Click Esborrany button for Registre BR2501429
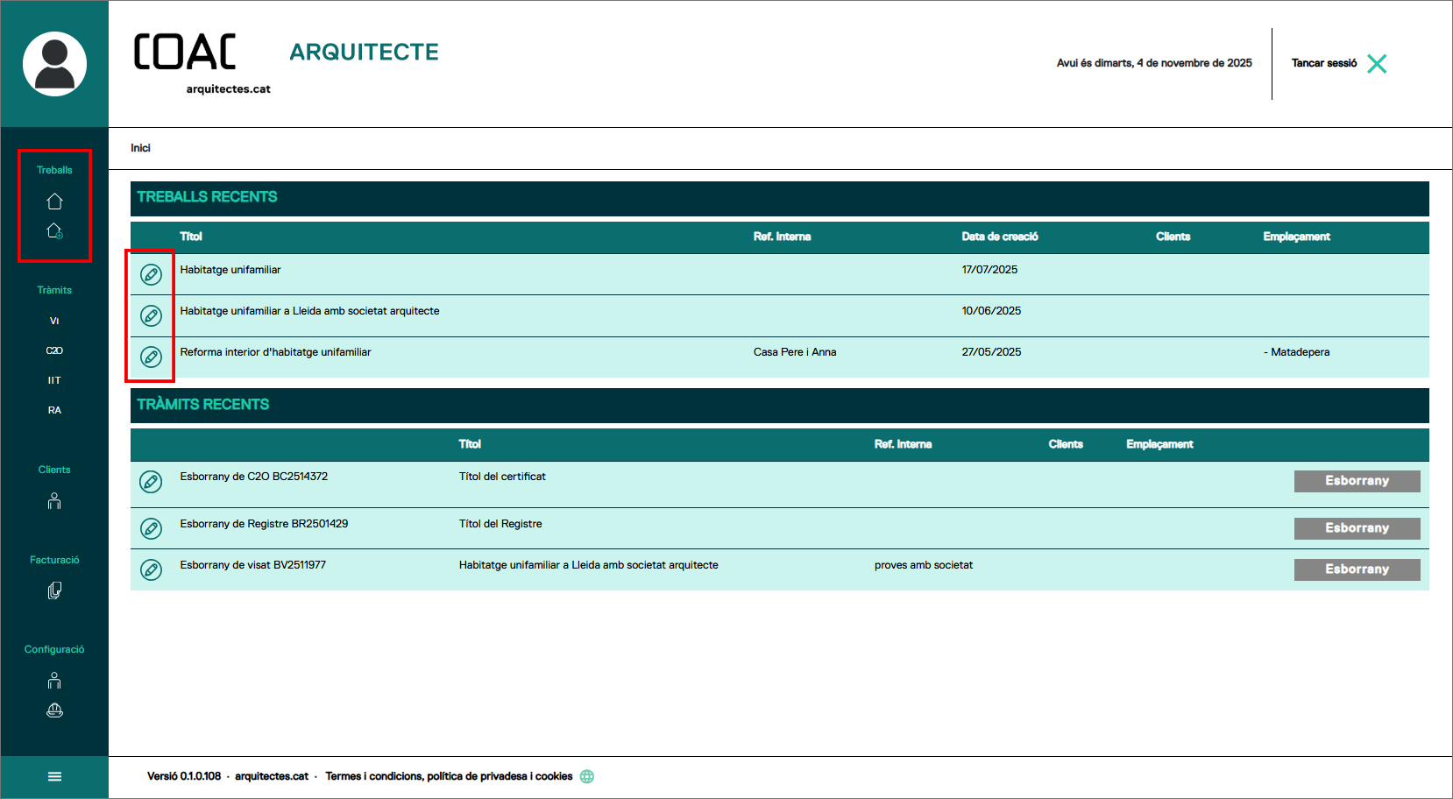Image resolution: width=1453 pixels, height=799 pixels. [x=1357, y=528]
